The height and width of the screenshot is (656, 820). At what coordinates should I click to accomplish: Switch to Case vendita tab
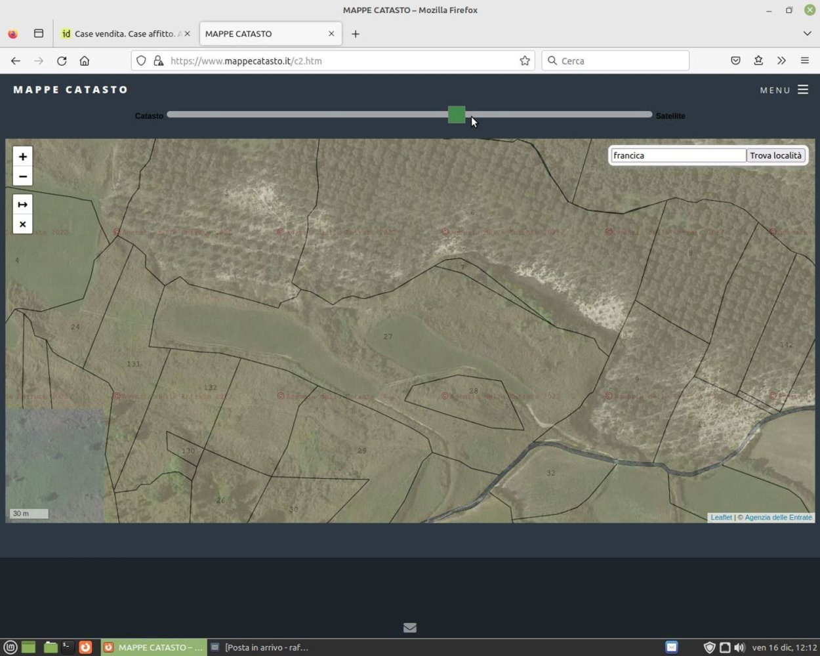coord(125,33)
